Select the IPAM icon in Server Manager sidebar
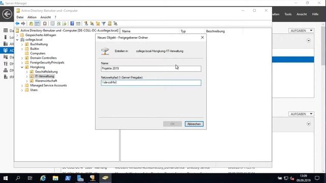 coord(6,77)
